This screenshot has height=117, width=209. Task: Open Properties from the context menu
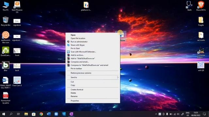pyautogui.click(x=93, y=101)
